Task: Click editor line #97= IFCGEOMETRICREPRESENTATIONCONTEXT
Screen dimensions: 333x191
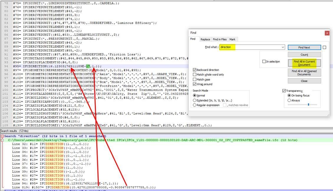Action: pyautogui.click(x=77, y=70)
